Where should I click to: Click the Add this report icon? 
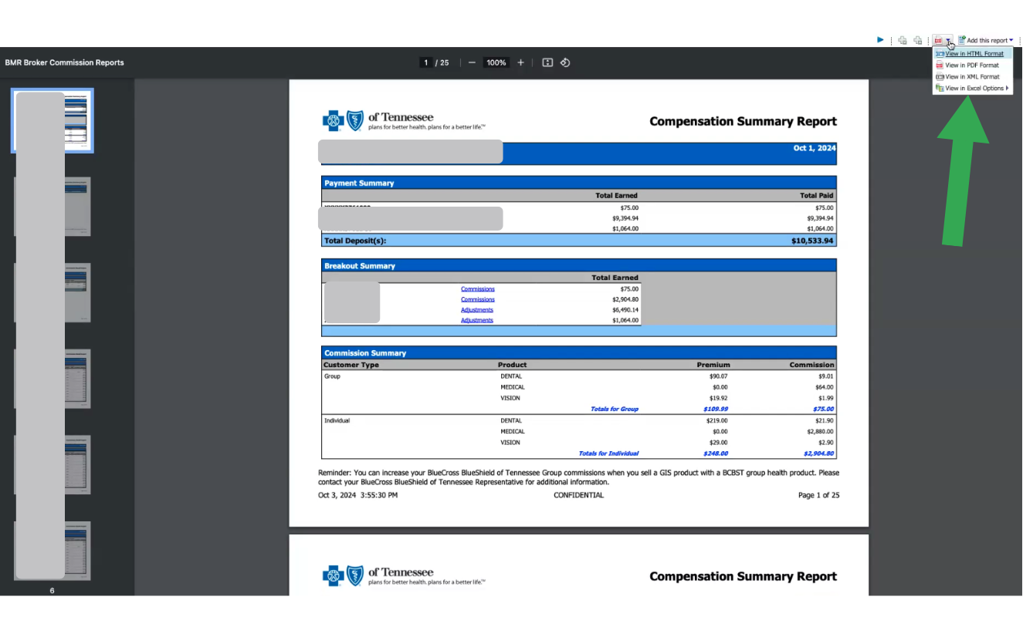tap(962, 40)
